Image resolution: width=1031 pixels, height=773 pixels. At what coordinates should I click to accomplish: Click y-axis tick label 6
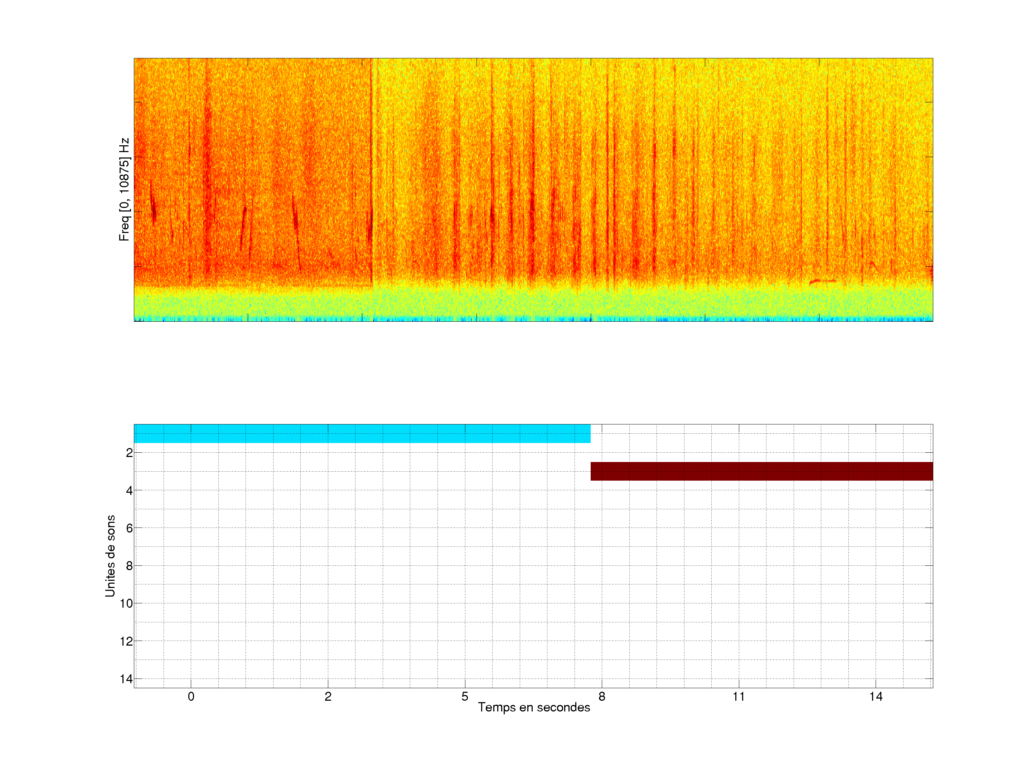click(x=129, y=528)
